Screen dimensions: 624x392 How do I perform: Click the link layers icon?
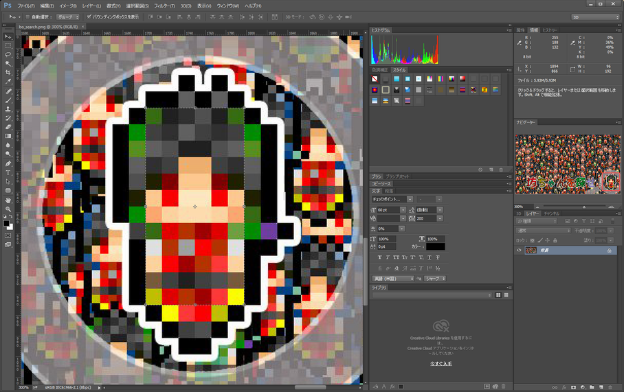pyautogui.click(x=555, y=387)
